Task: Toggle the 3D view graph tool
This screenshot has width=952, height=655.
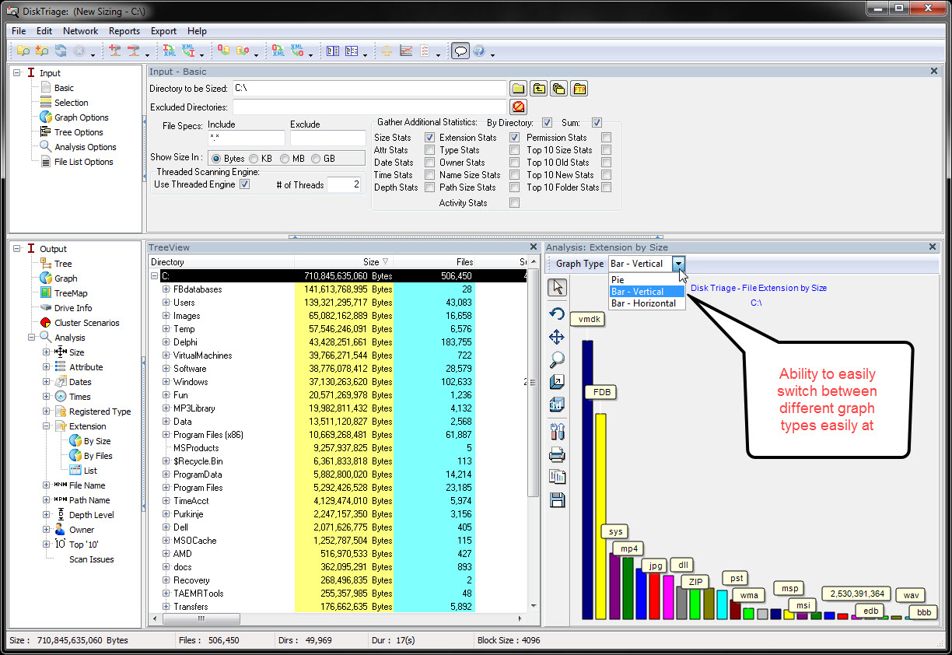Action: click(x=558, y=405)
